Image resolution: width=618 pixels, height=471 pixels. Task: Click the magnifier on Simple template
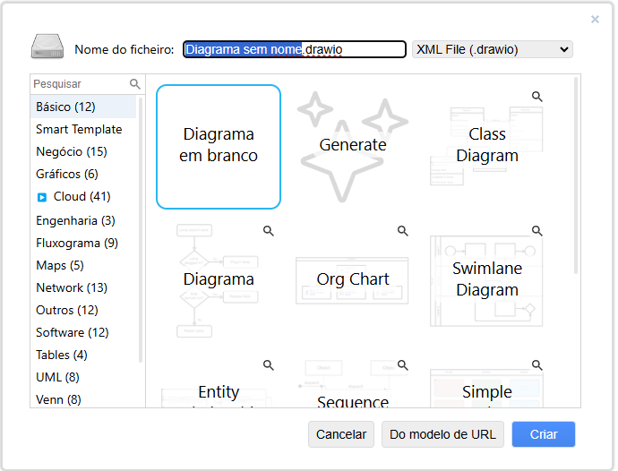pyautogui.click(x=536, y=364)
